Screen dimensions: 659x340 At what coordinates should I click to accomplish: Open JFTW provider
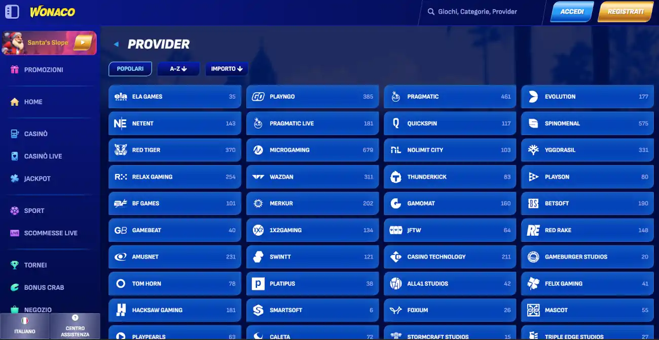[x=450, y=230]
